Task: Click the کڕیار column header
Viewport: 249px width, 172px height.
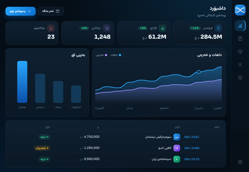Action: [177, 127]
